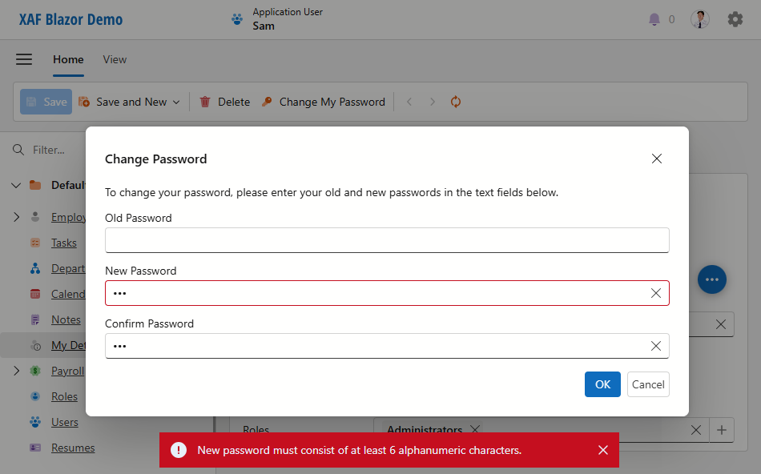Screen dimensions: 761x474
Task: Clear the Confirm Password field
Action: pyautogui.click(x=656, y=346)
